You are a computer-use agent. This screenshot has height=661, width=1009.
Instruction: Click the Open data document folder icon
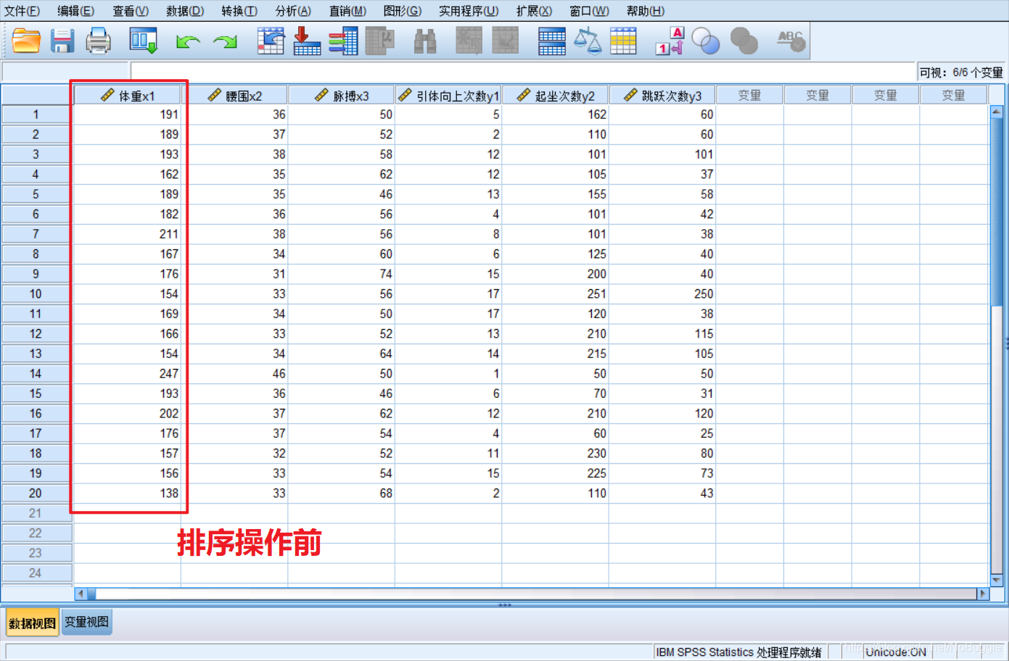pyautogui.click(x=26, y=41)
